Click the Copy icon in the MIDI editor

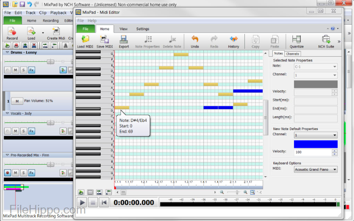(x=255, y=41)
